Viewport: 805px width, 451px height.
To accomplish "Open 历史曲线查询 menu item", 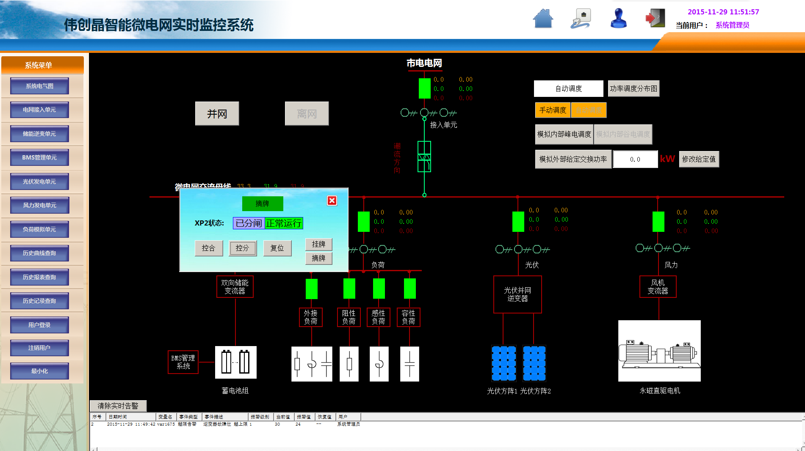I will [x=39, y=253].
